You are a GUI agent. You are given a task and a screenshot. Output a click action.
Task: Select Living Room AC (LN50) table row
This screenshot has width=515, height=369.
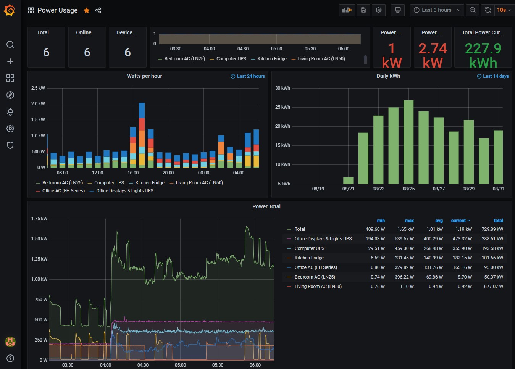[x=395, y=287]
